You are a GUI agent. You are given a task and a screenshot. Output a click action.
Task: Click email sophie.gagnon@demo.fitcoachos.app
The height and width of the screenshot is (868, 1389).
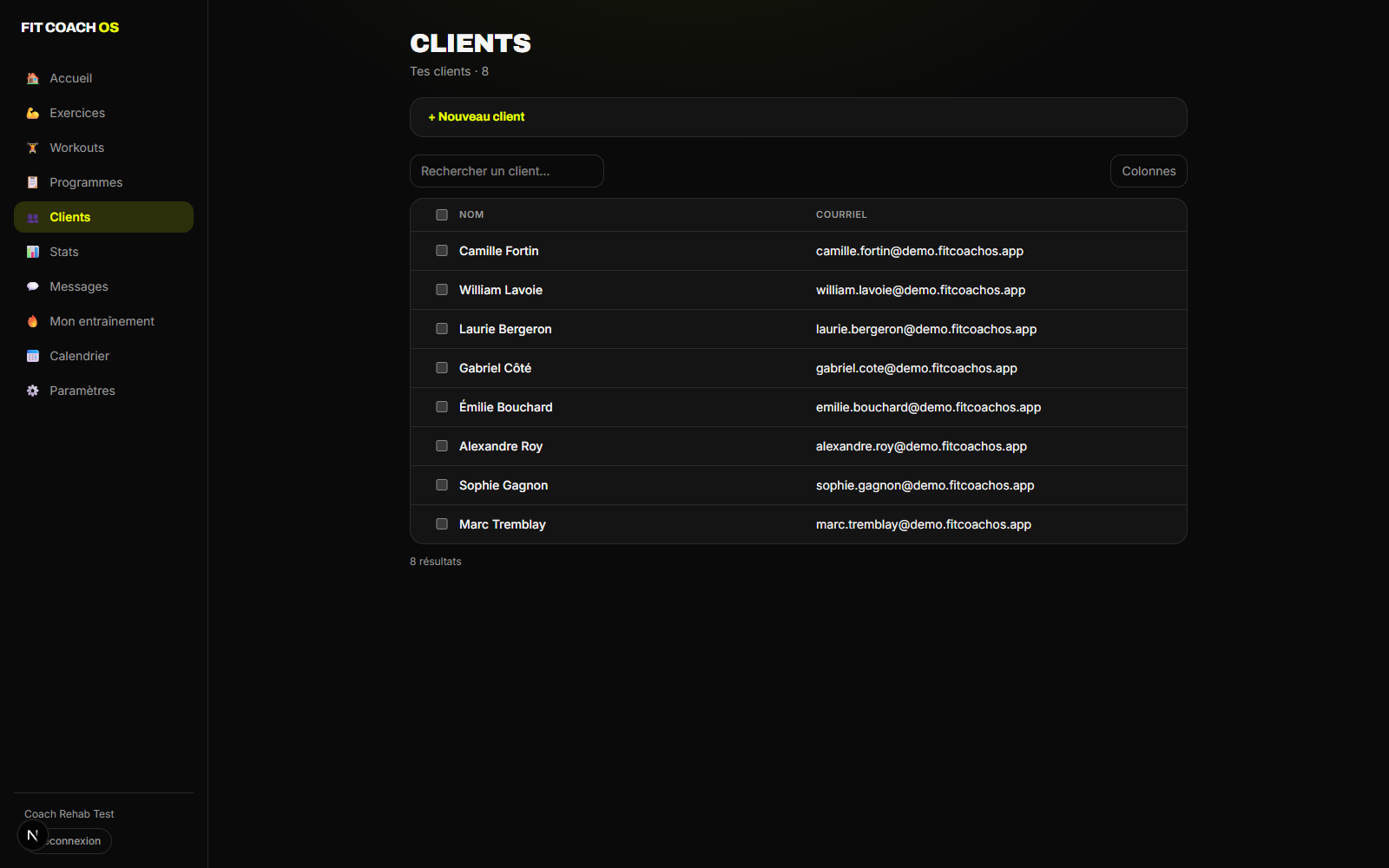(x=925, y=485)
